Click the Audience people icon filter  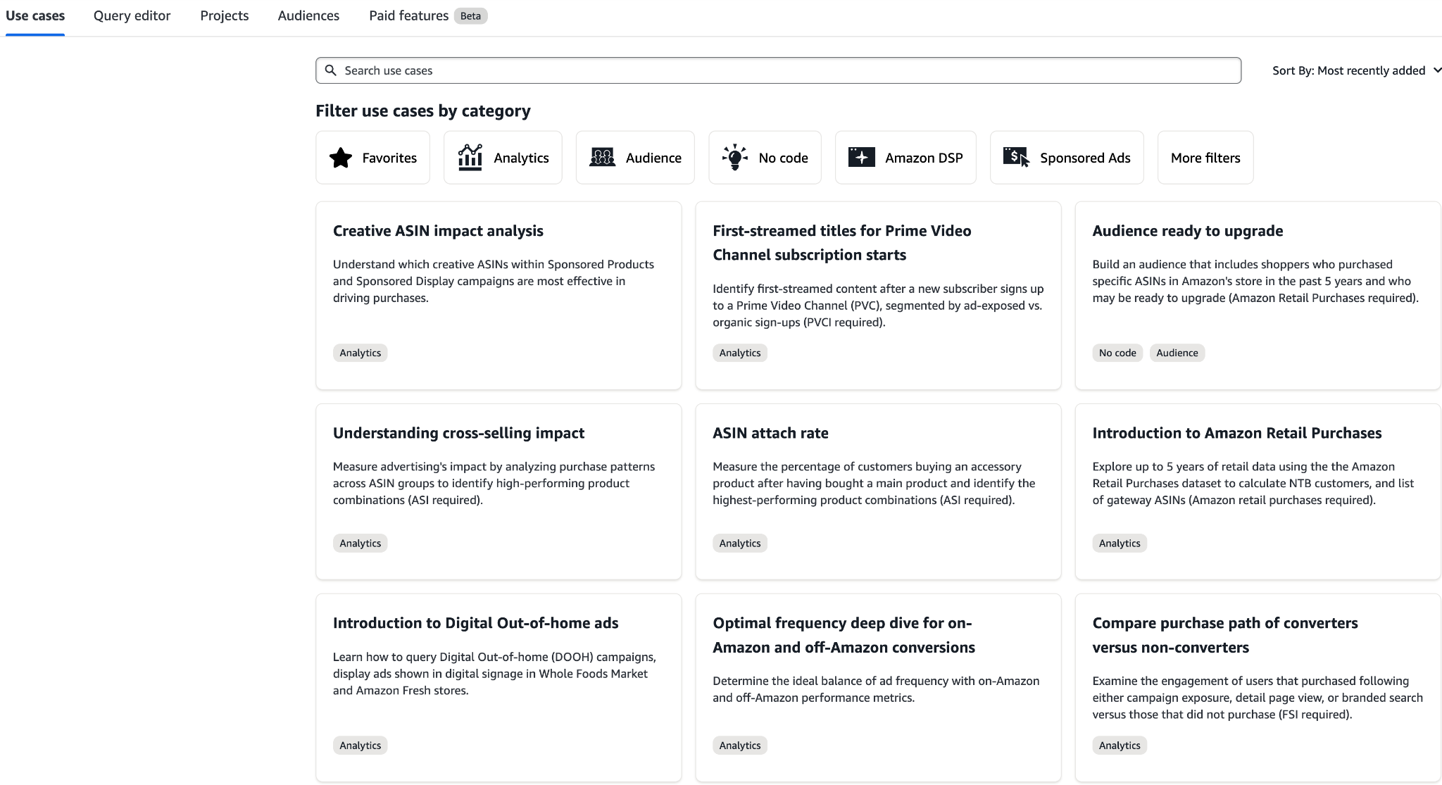pos(602,158)
